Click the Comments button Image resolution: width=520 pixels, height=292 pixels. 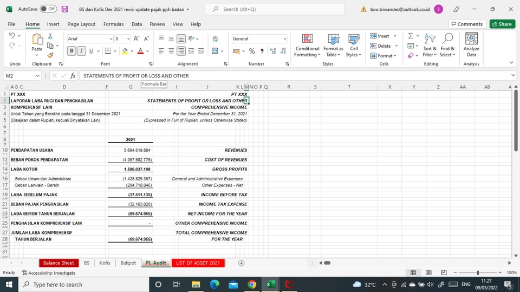tap(467, 24)
